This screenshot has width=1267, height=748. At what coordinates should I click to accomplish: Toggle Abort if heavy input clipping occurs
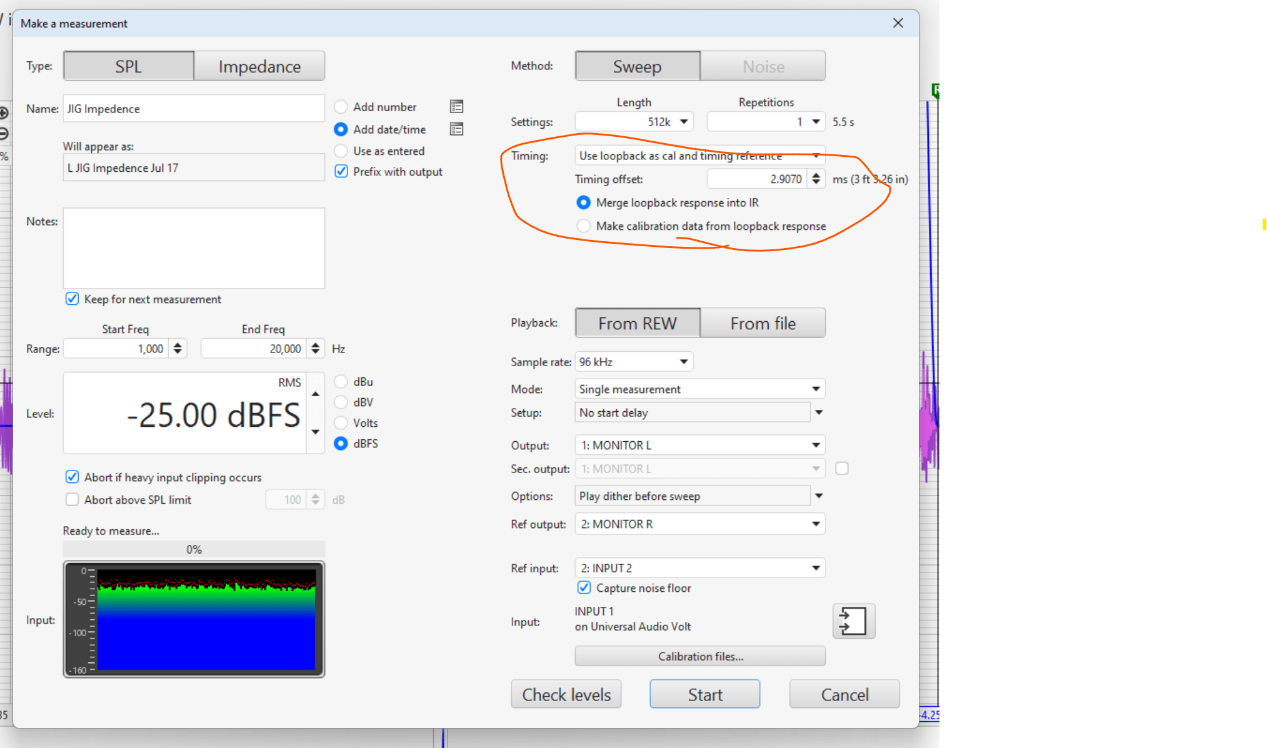(72, 477)
